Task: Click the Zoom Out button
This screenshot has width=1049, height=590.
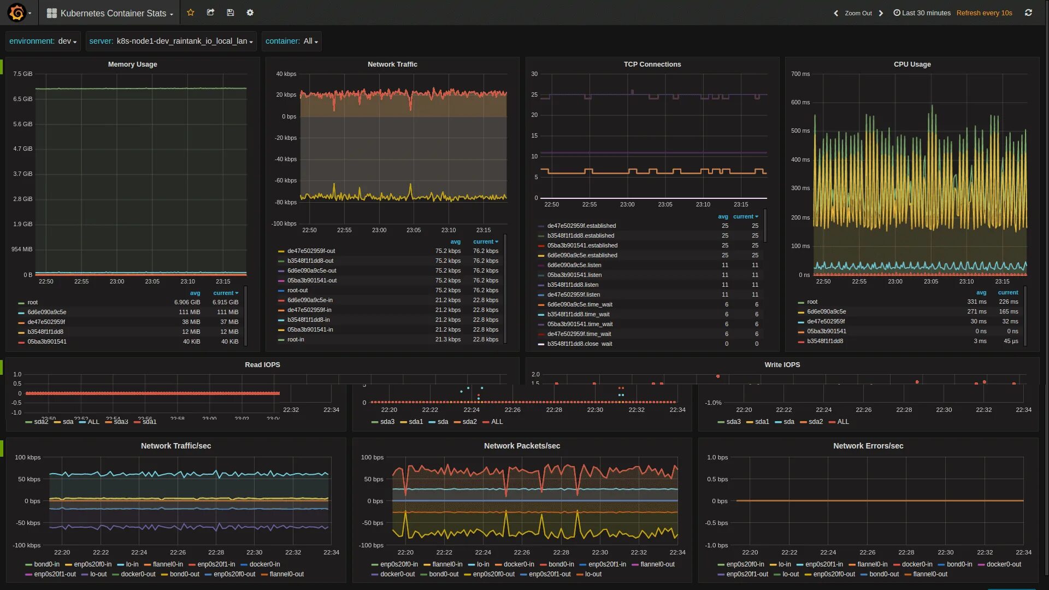Action: (857, 13)
